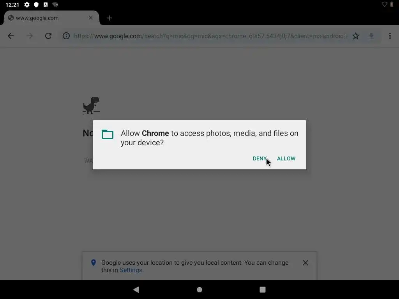Open Chrome's three-dot menu
Viewport: 399px width, 299px height.
click(390, 36)
